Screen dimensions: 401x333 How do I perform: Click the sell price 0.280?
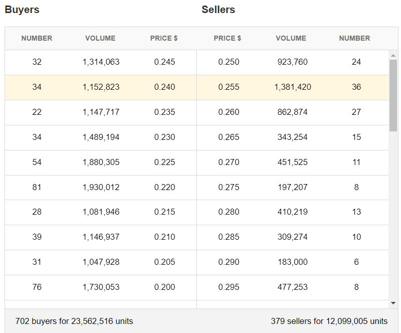(229, 212)
